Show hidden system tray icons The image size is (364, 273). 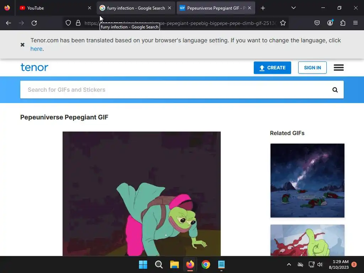pos(289,264)
